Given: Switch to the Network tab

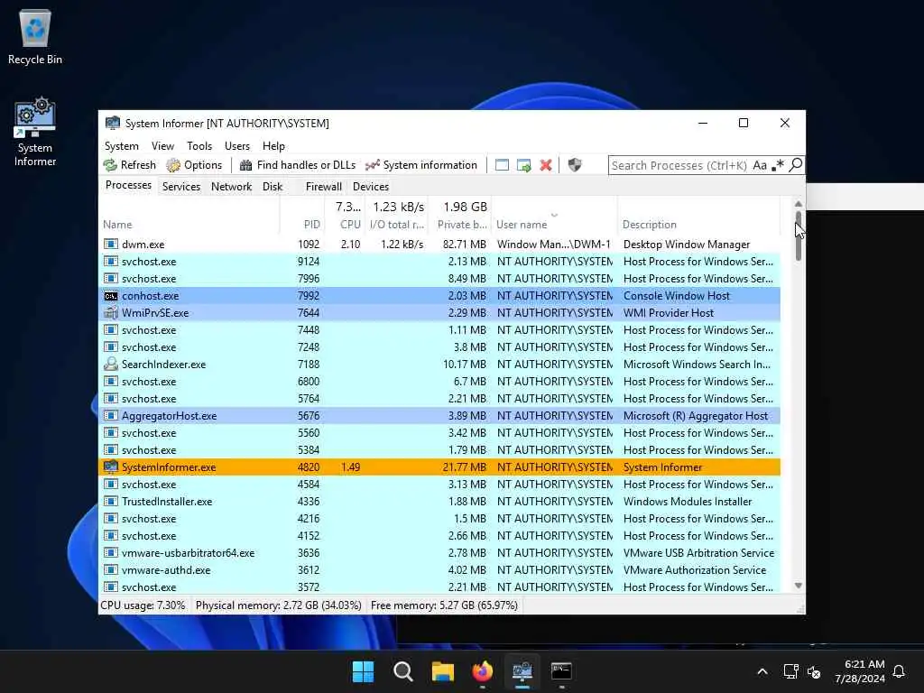Looking at the screenshot, I should [231, 186].
